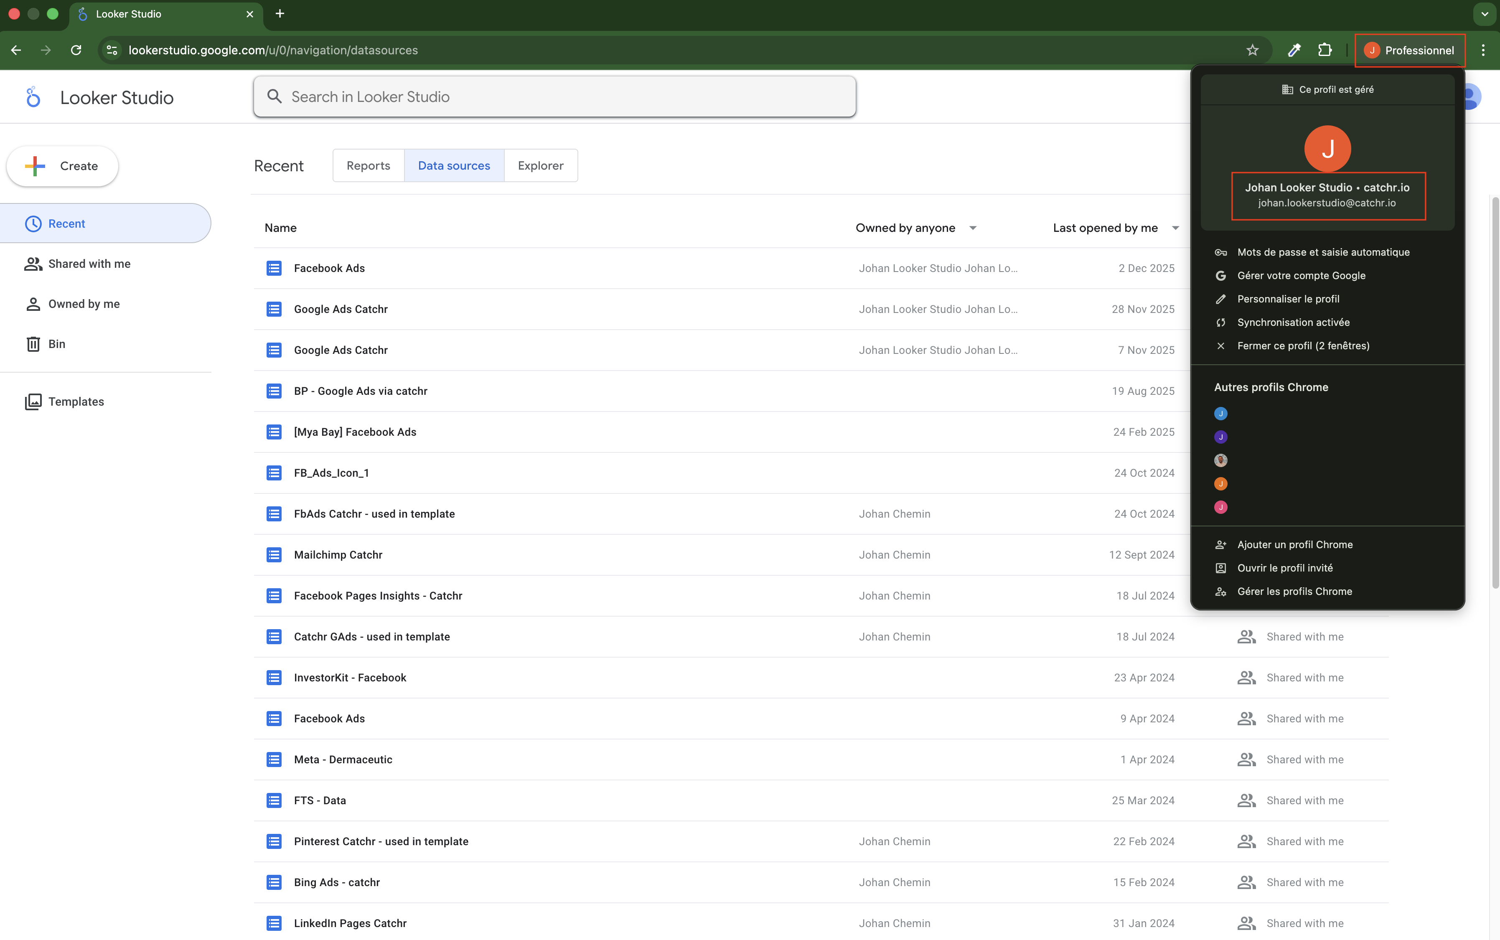The image size is (1500, 940).
Task: Select Gérer votre compte Google
Action: 1301,275
